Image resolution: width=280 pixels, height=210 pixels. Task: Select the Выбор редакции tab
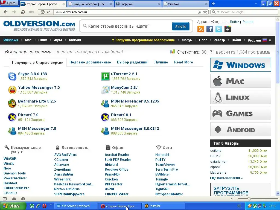[x=133, y=62]
